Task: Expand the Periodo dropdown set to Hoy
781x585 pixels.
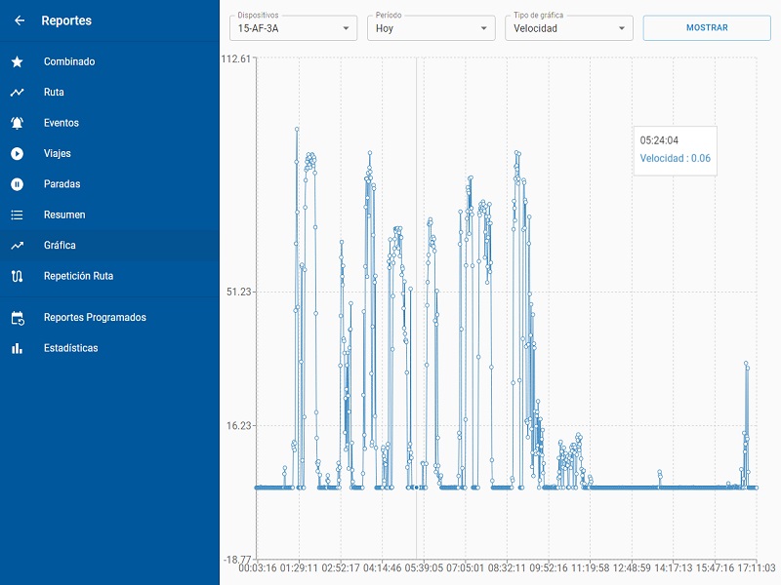Action: [x=431, y=28]
